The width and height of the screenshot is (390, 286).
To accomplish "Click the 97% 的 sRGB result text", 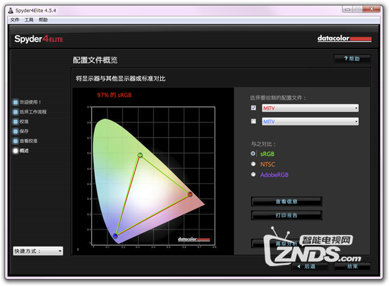I will pos(114,95).
